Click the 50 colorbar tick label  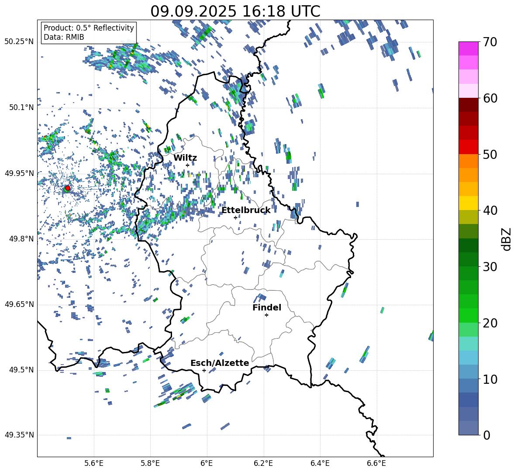click(490, 154)
